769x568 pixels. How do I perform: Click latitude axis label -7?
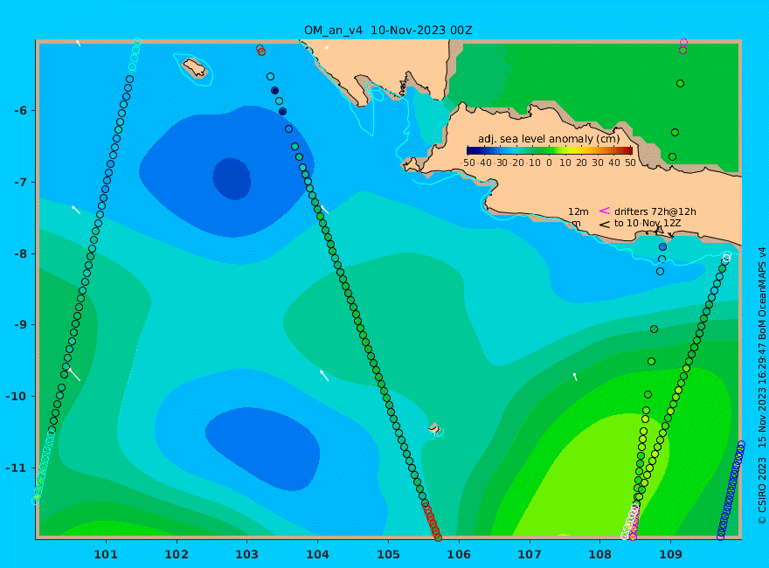click(x=19, y=183)
